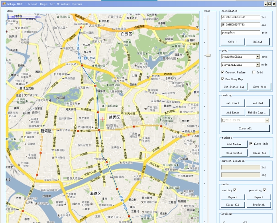Click the red cross marker on the map
This screenshot has width=277, height=223.
pyautogui.click(x=102, y=119)
